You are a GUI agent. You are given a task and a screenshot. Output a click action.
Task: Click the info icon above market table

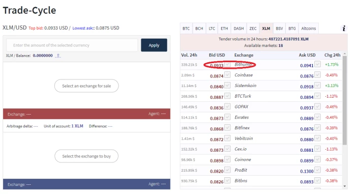344,29
